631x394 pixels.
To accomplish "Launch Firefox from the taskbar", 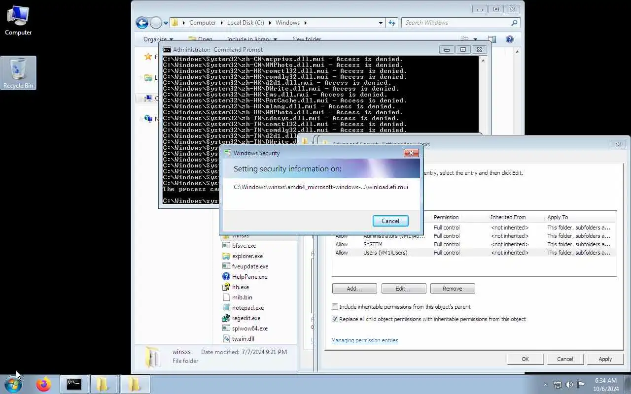I will tap(43, 384).
